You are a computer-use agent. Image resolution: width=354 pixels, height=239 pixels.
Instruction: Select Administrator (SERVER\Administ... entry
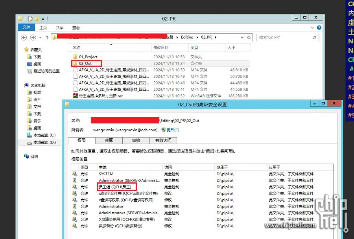202,180
